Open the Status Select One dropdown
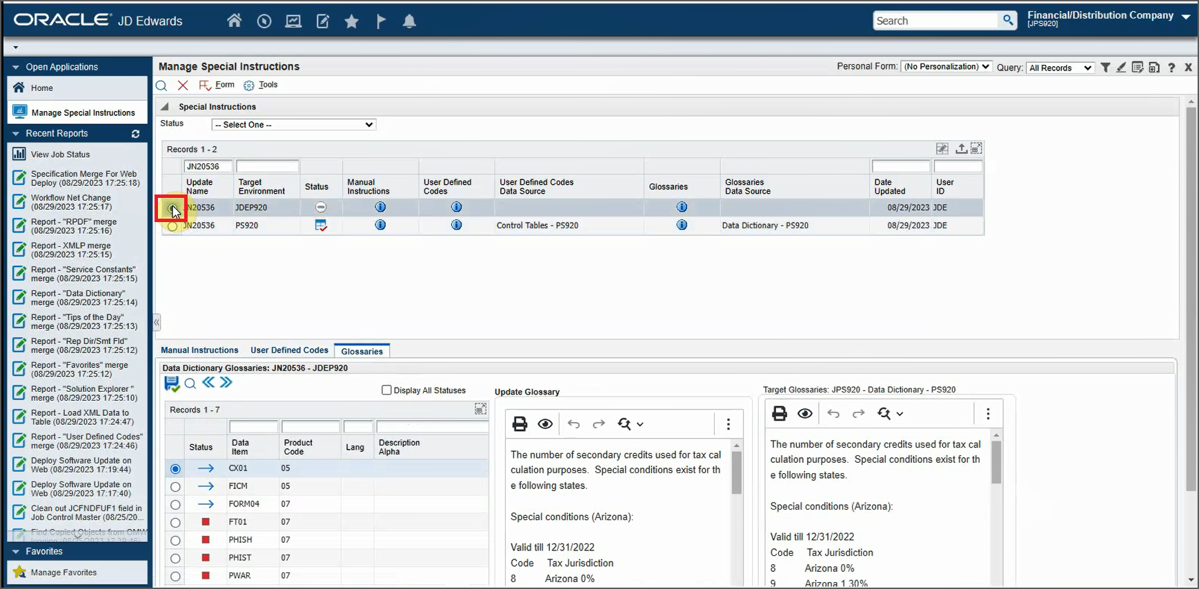This screenshot has height=589, width=1199. pyautogui.click(x=294, y=125)
